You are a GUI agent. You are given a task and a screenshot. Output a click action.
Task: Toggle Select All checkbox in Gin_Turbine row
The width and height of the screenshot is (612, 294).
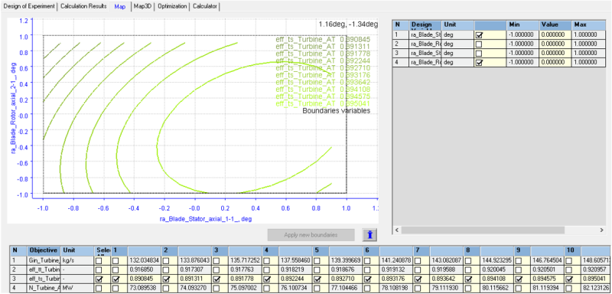click(99, 260)
